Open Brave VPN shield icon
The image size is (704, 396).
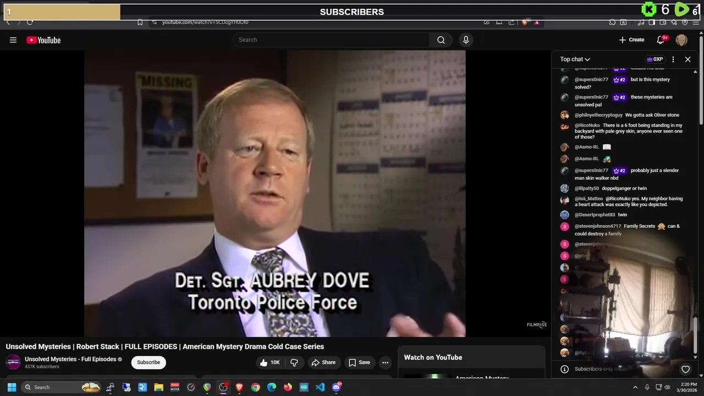coord(685,22)
